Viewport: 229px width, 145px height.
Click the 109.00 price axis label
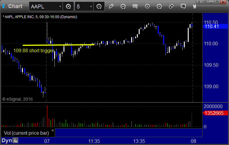pyautogui.click(x=211, y=86)
